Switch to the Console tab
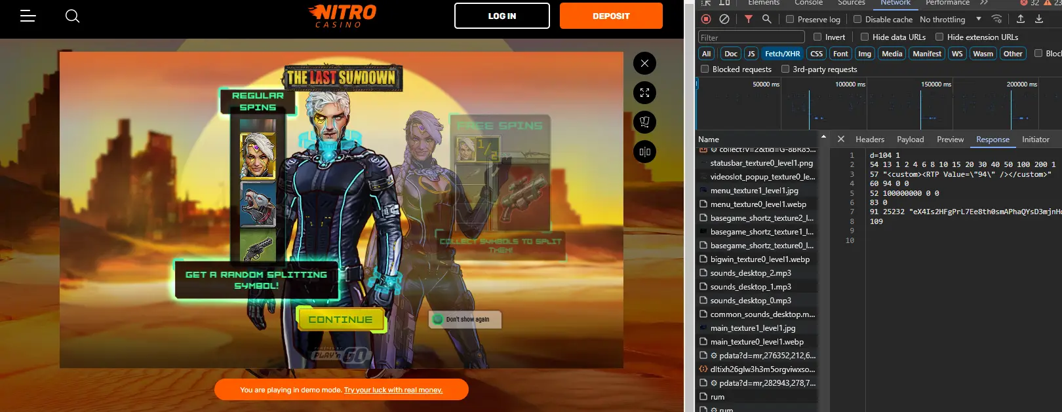The height and width of the screenshot is (412, 1062). click(809, 3)
